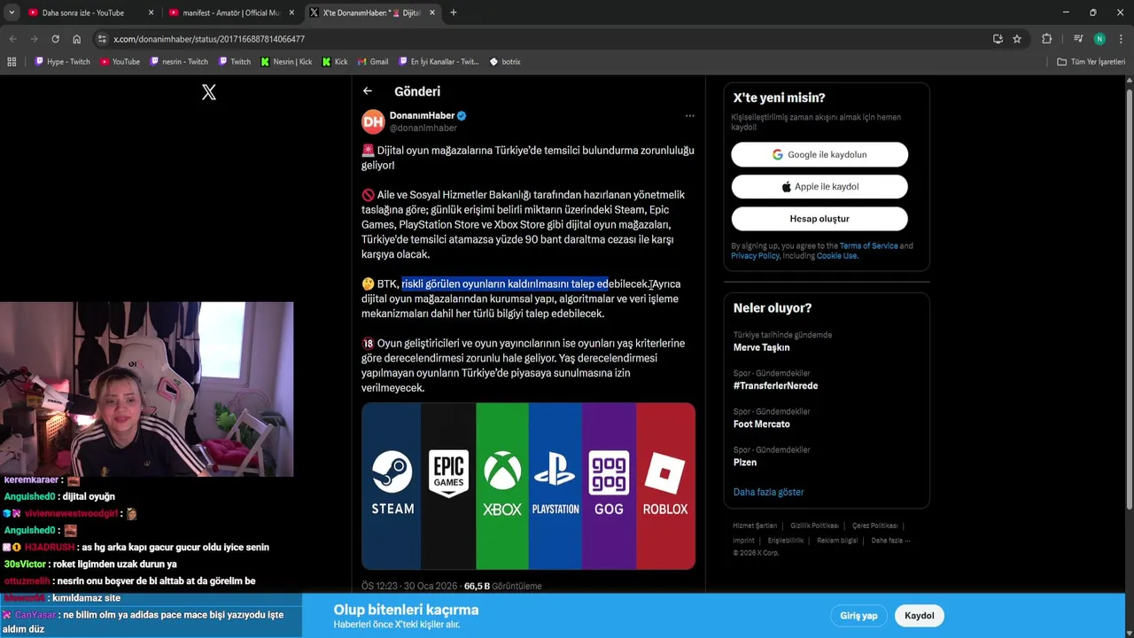Image resolution: width=1134 pixels, height=638 pixels.
Task: Open Tüm Yer İşaretleri folder
Action: pos(1091,62)
